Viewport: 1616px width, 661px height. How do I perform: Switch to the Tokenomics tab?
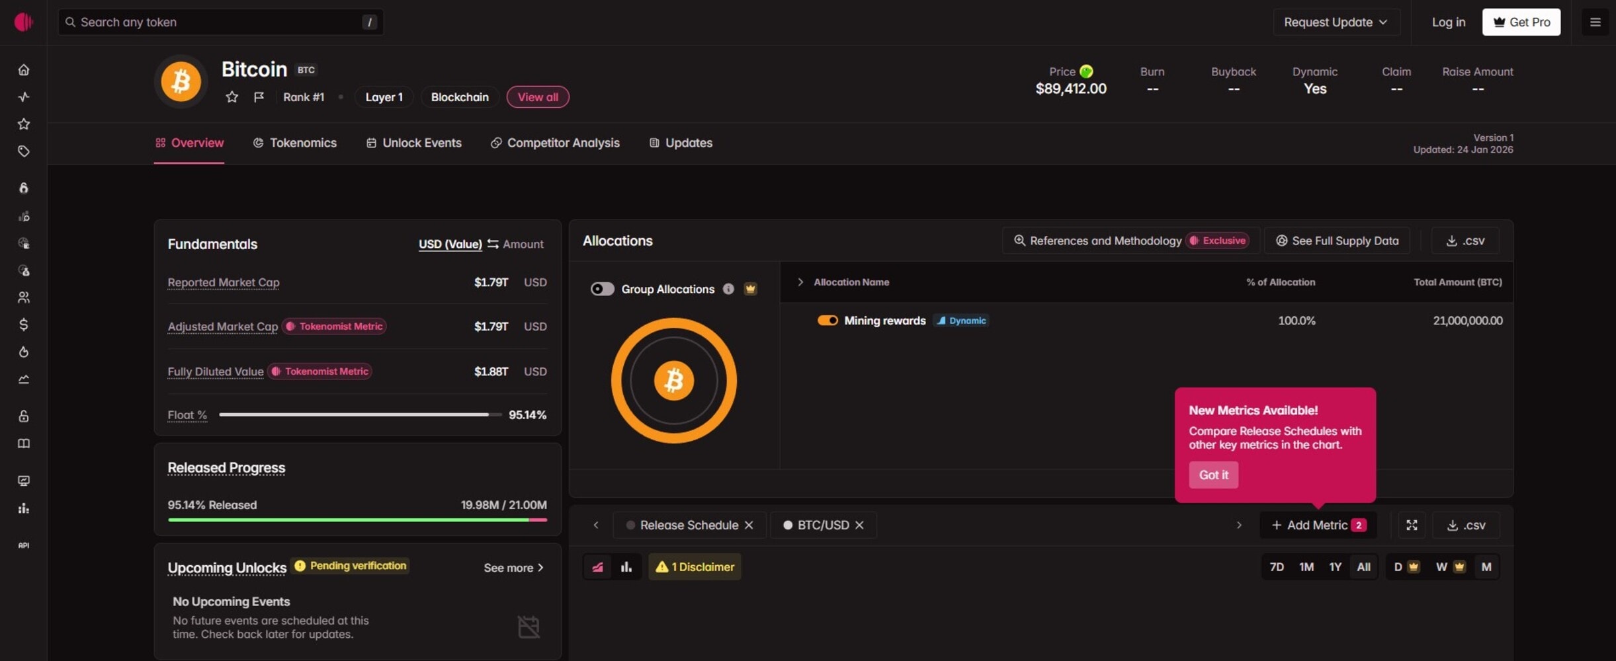(295, 143)
